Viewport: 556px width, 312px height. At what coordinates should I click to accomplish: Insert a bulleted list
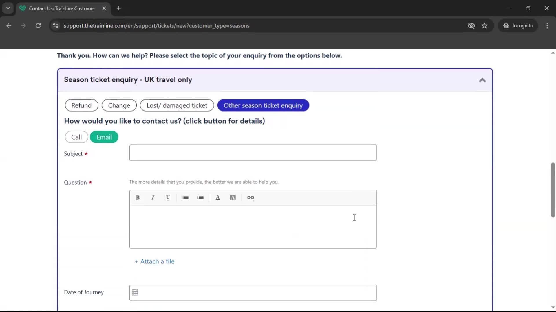[185, 198]
